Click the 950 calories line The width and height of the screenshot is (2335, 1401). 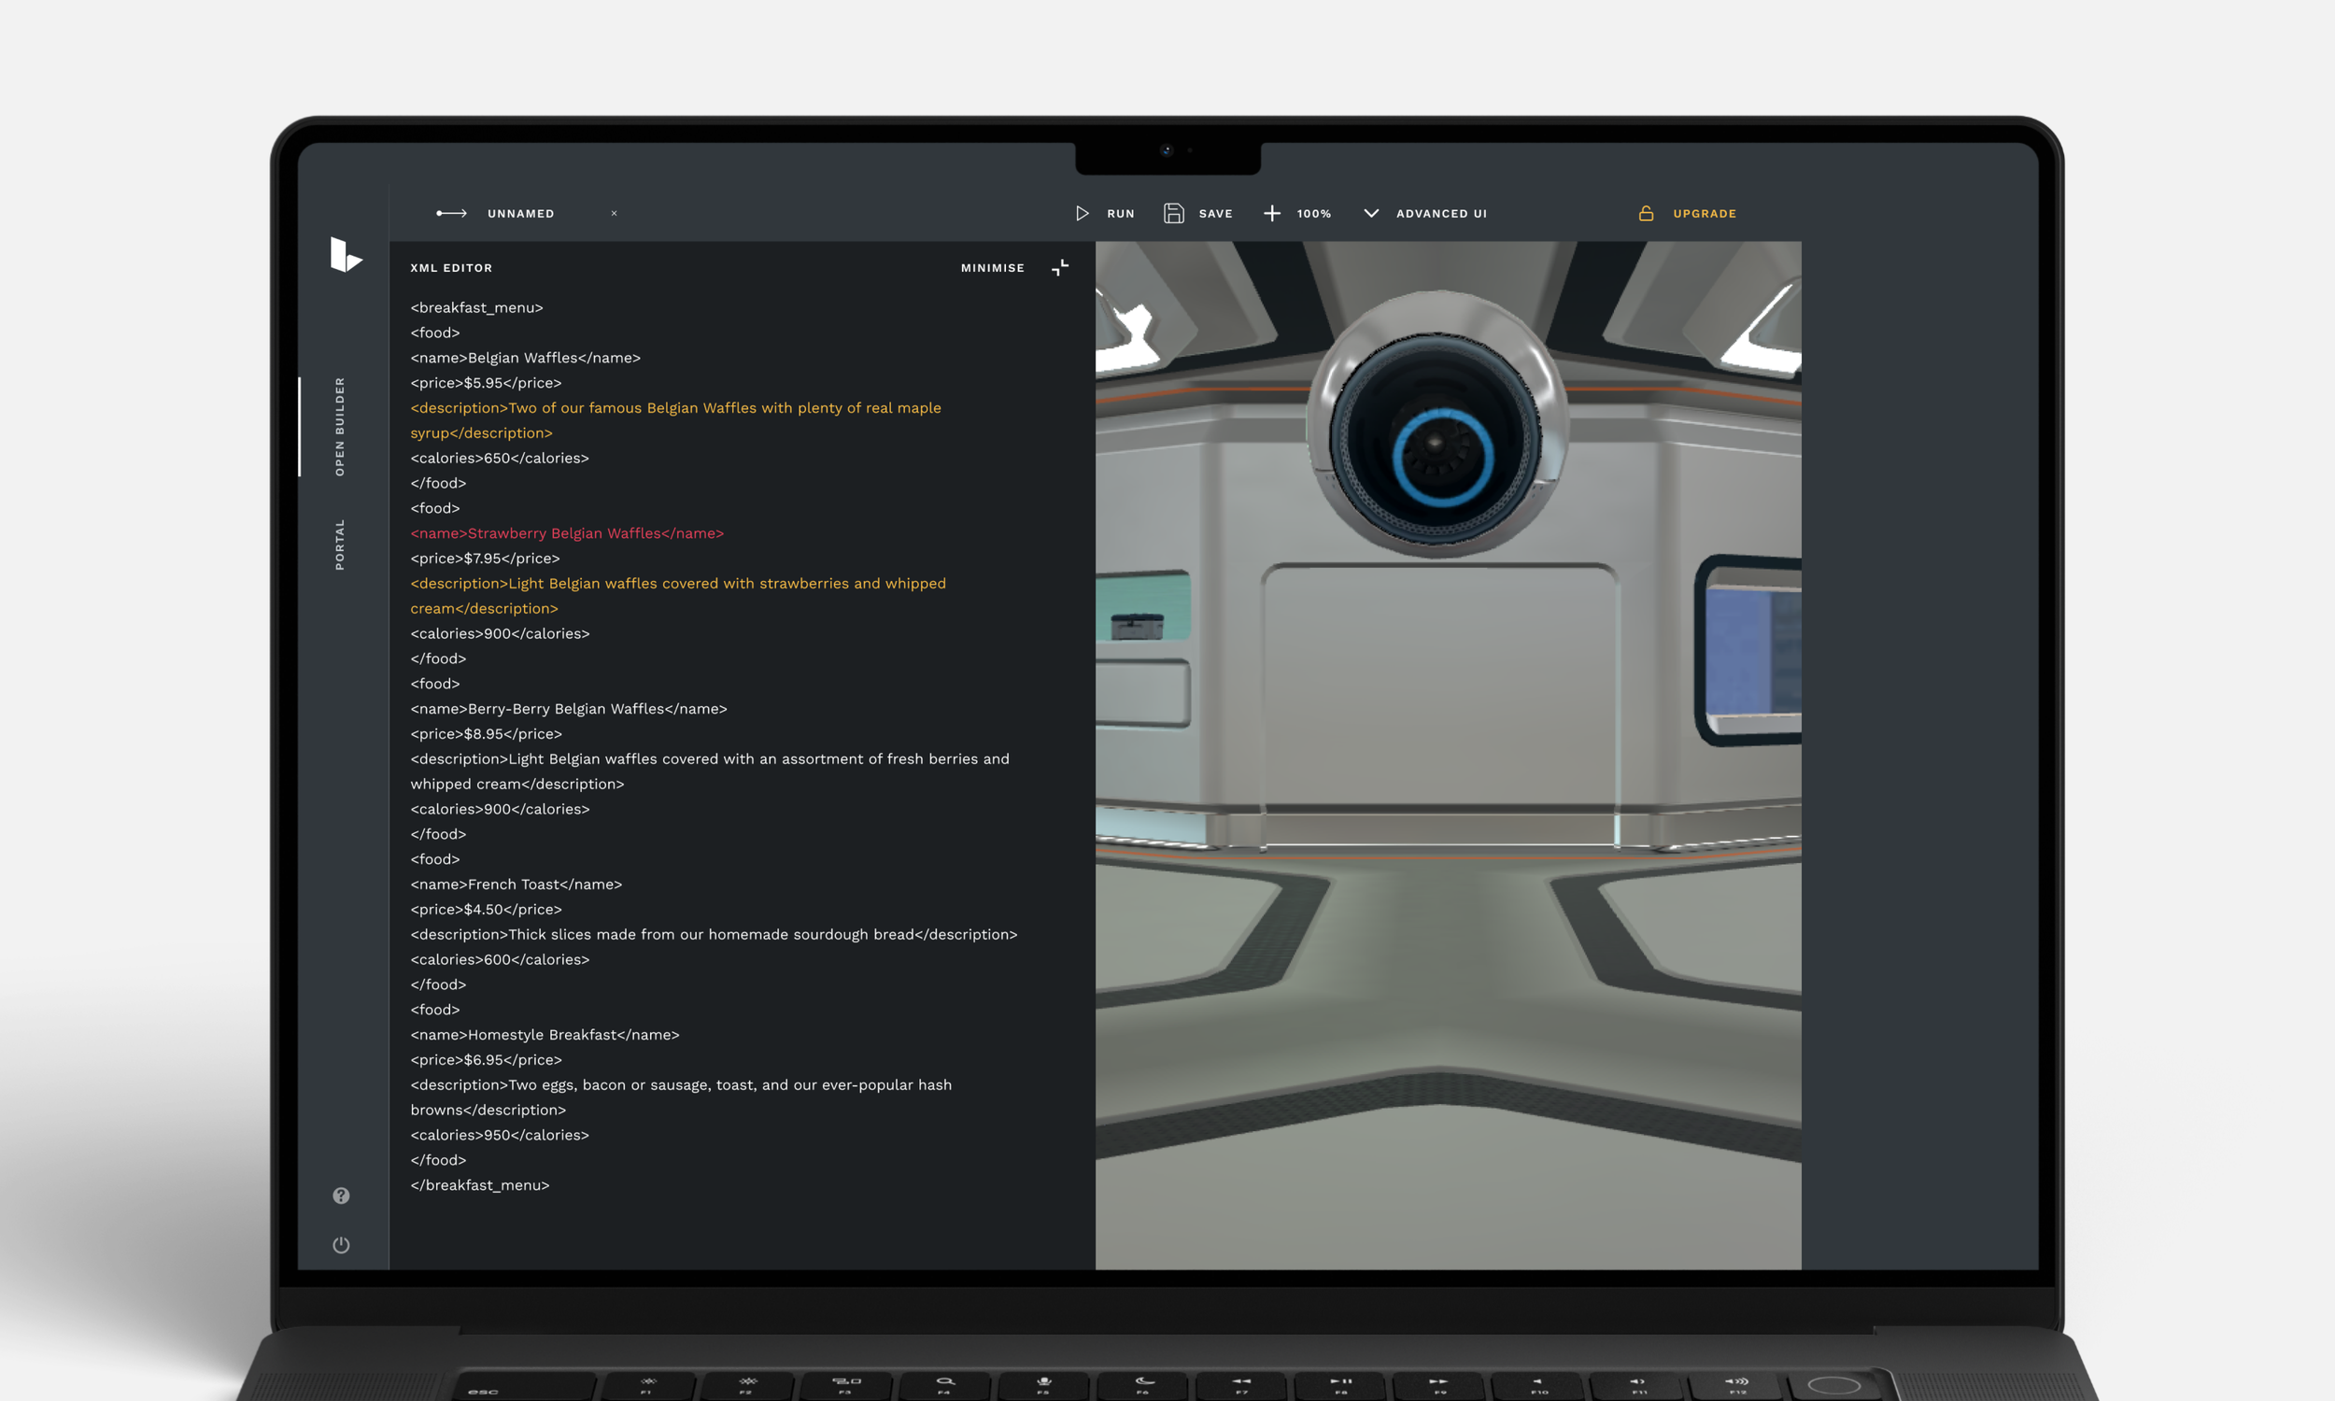[500, 1136]
